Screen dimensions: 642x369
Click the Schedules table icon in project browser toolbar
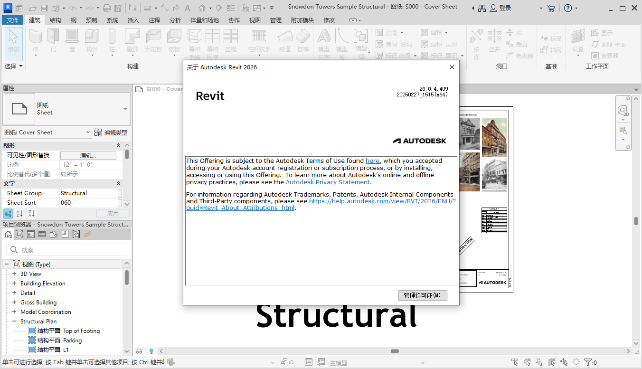[x=42, y=234]
